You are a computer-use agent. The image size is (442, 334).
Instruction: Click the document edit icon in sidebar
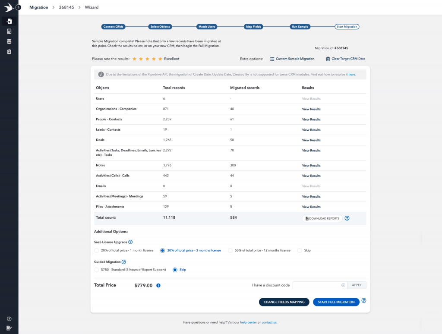9,328
